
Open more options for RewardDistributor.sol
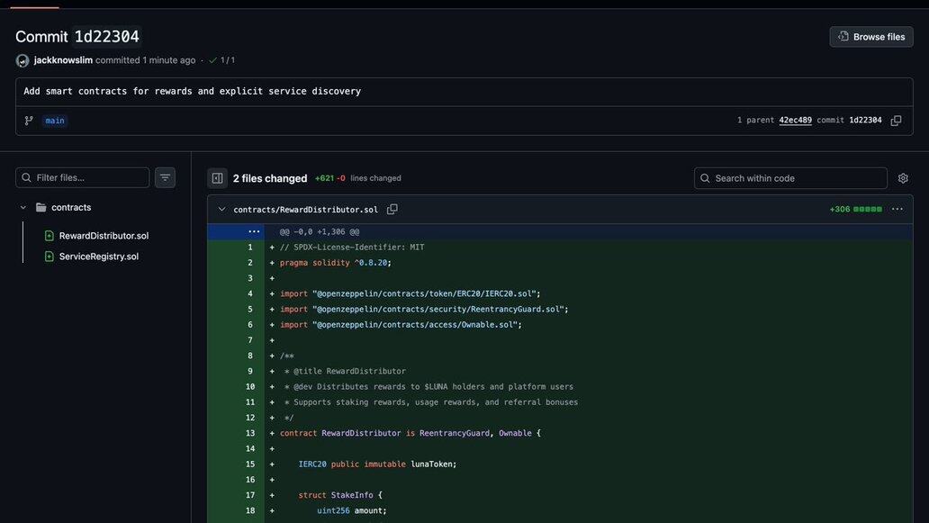[x=897, y=210]
